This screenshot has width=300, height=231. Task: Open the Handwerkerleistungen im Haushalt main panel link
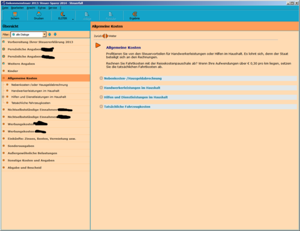click(132, 88)
